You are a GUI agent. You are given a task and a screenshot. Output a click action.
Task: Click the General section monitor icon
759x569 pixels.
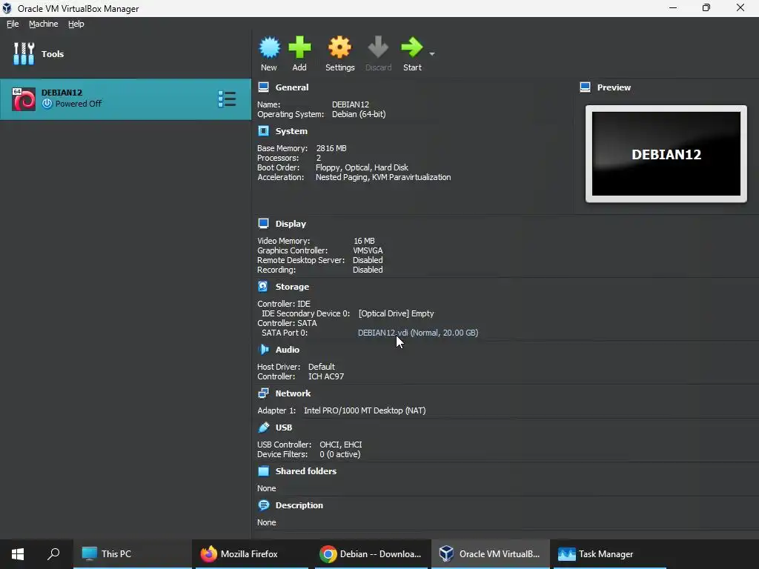coord(263,87)
